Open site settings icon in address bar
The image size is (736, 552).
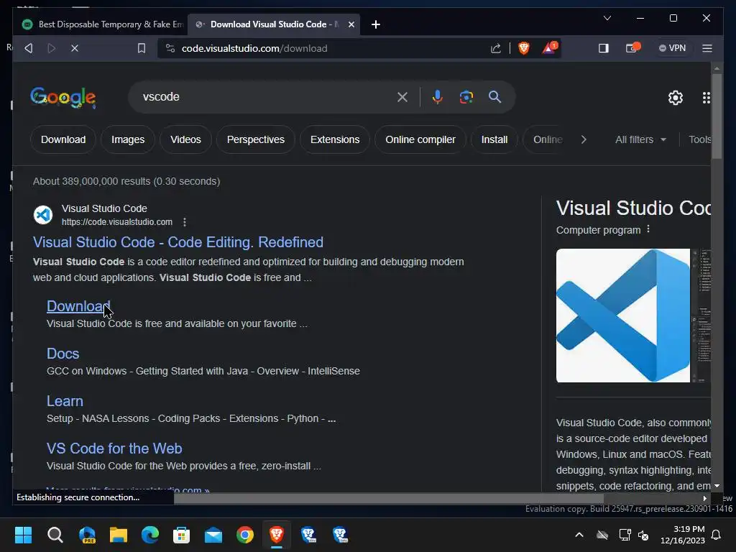click(170, 48)
